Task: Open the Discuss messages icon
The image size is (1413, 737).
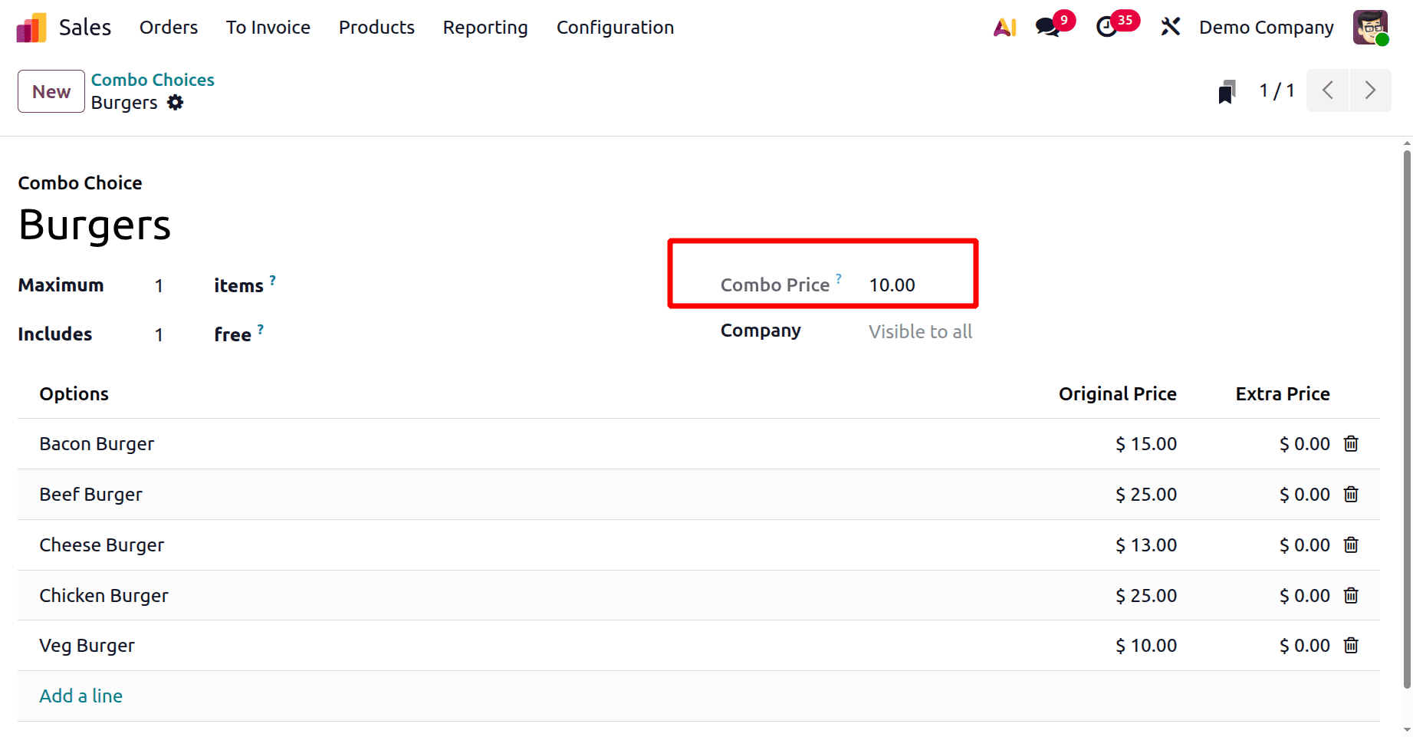Action: 1046,27
